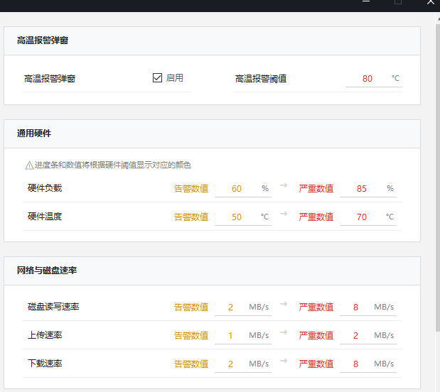Click 告警数值 label in 下载速率 row

click(191, 364)
